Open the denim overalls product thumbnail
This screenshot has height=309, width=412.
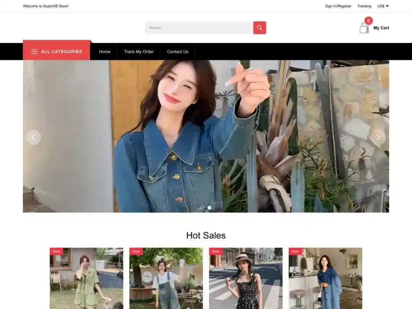tap(166, 278)
